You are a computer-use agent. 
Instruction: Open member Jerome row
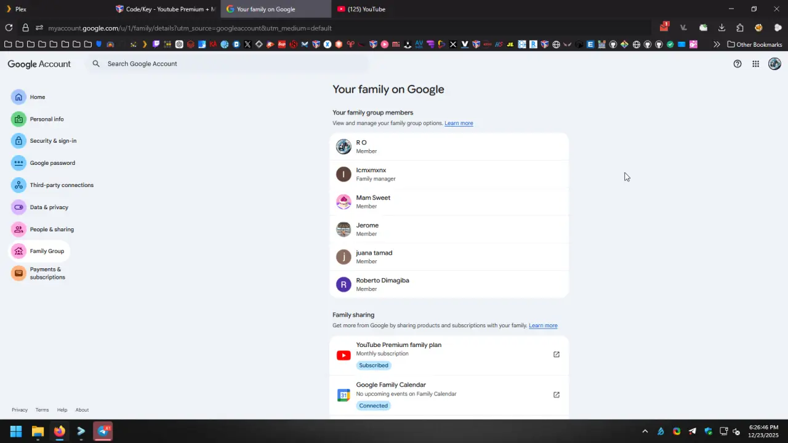[449, 229]
